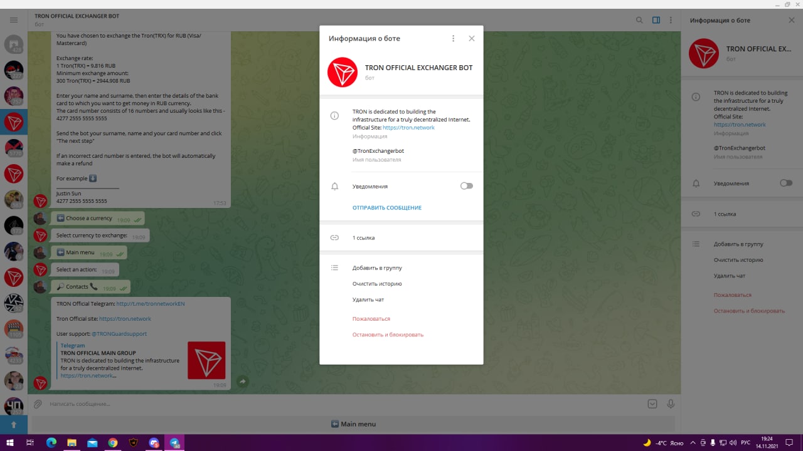Focus the Написать сообщение input field
The width and height of the screenshot is (803, 451).
point(345,404)
